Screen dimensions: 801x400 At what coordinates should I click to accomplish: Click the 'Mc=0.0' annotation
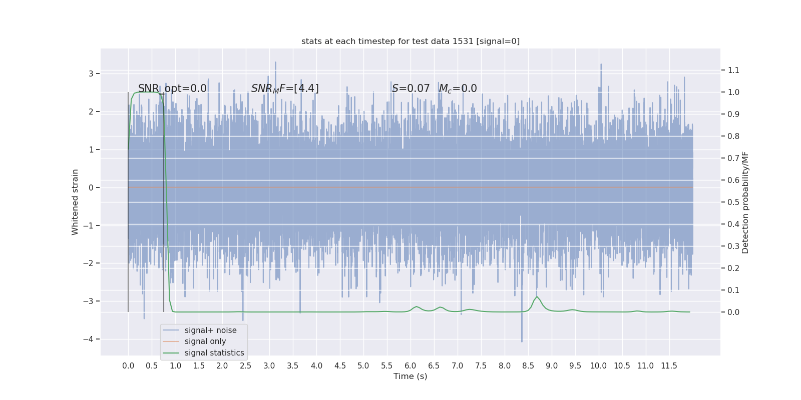coord(458,88)
